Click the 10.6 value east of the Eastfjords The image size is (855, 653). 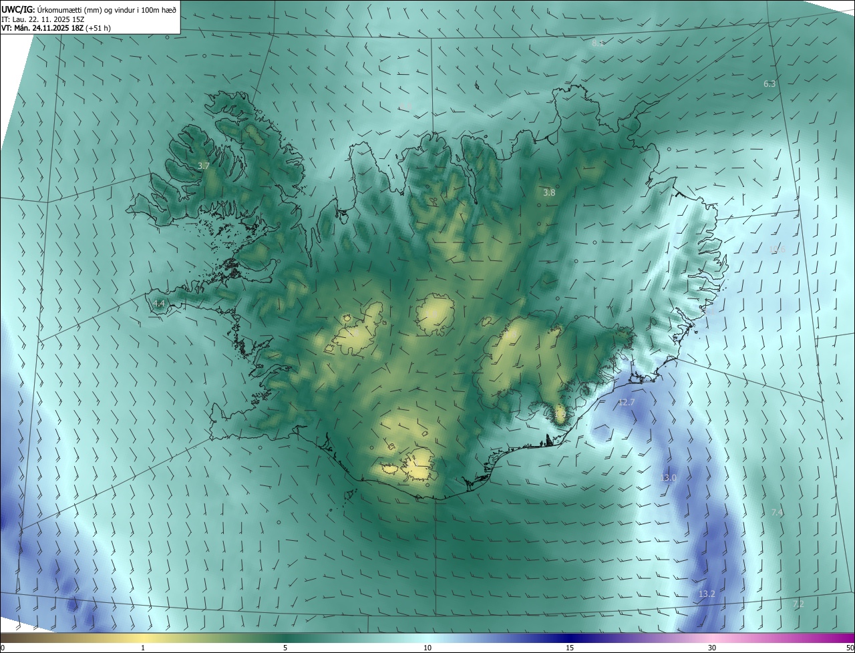pyautogui.click(x=777, y=250)
